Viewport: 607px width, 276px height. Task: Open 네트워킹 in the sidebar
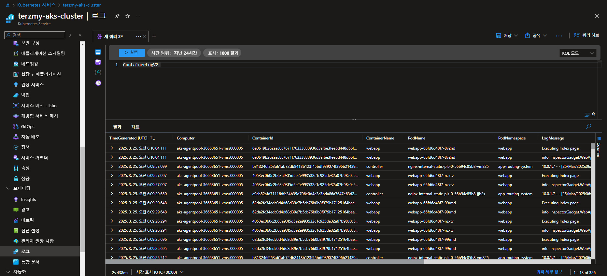[x=29, y=64]
